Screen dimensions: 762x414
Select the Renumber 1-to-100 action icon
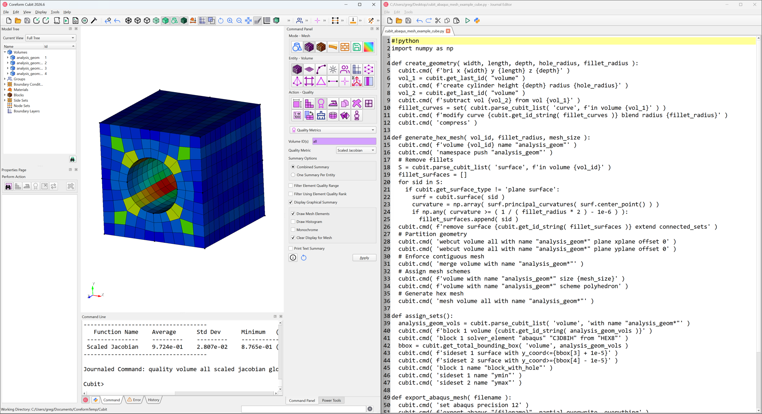click(297, 115)
